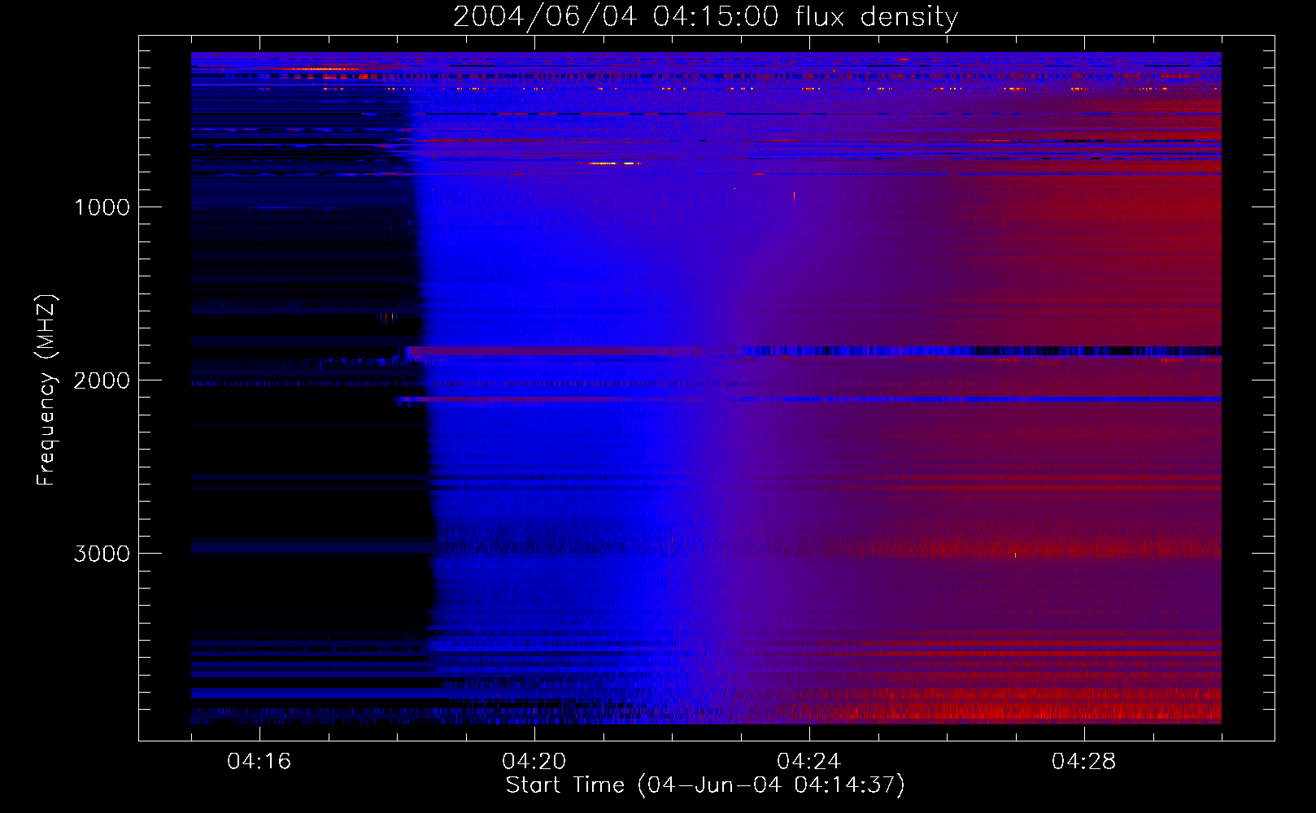This screenshot has width=1316, height=813.
Task: Click the 04:28 time tick label
Action: coord(1083,761)
